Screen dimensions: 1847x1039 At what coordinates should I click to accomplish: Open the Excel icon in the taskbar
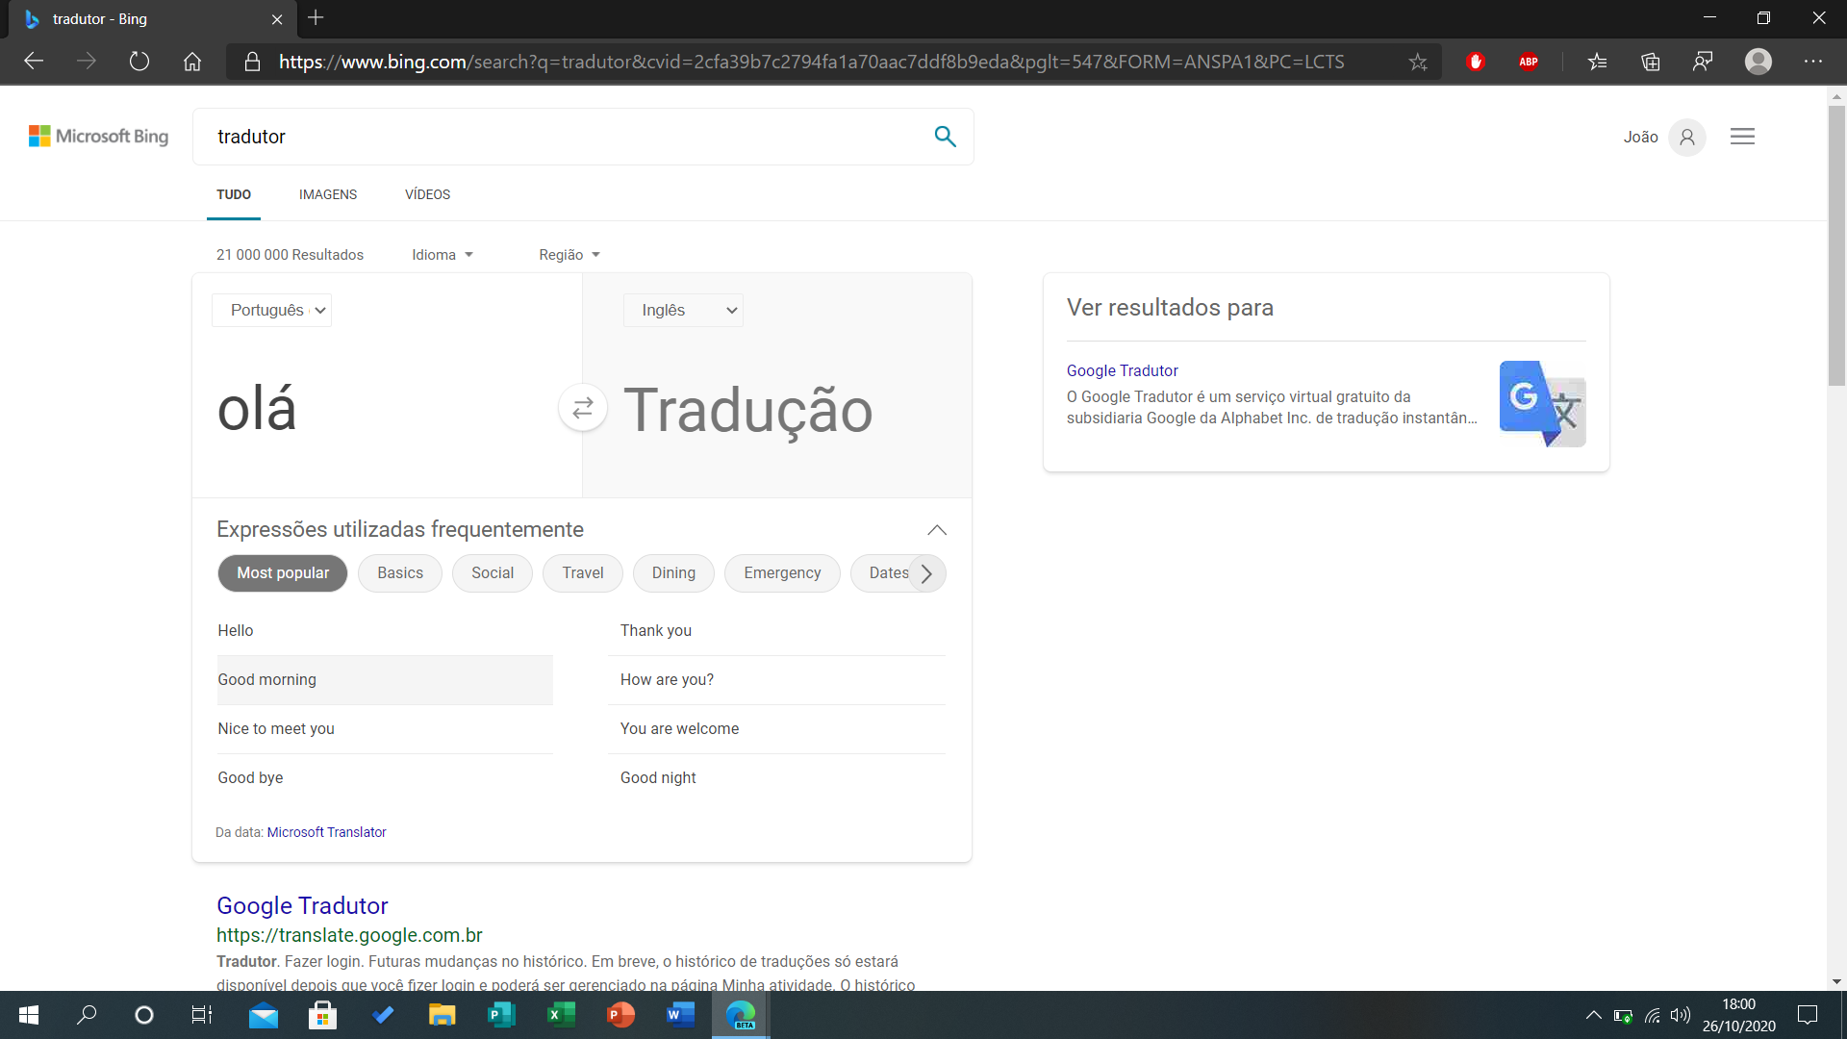pyautogui.click(x=561, y=1015)
